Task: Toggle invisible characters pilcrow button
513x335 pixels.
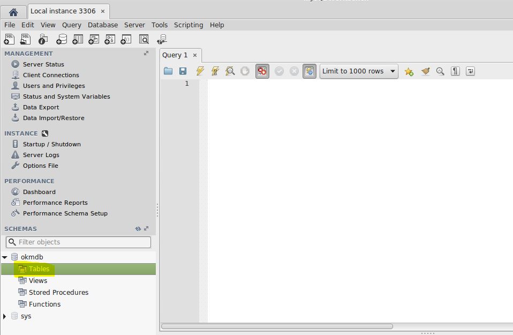Action: tap(455, 71)
